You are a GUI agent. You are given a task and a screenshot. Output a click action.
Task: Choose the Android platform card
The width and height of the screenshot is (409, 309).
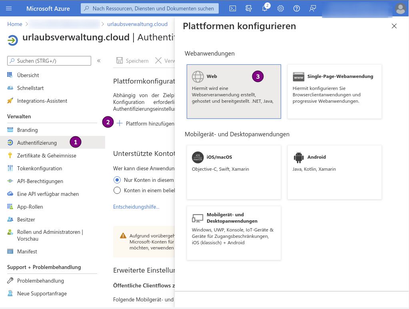[334, 172]
